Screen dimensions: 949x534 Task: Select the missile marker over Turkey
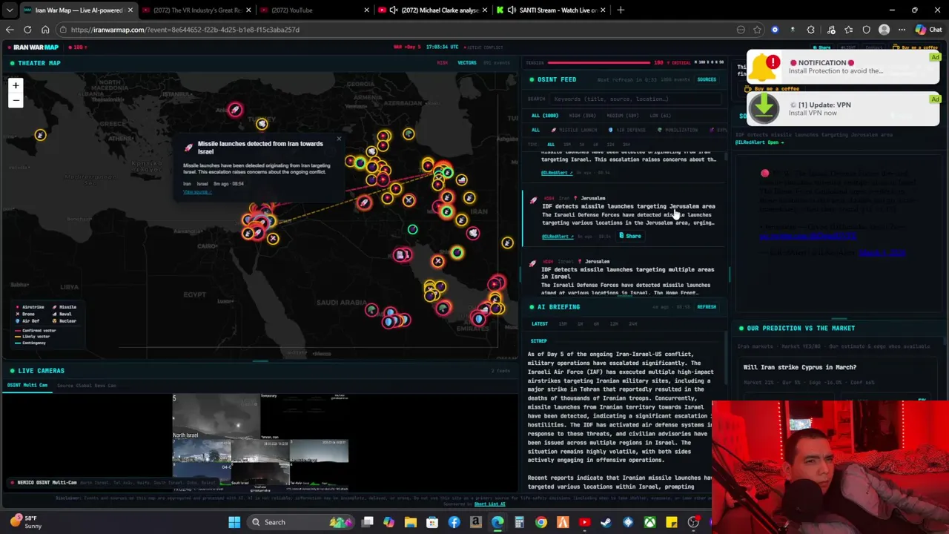pos(235,111)
